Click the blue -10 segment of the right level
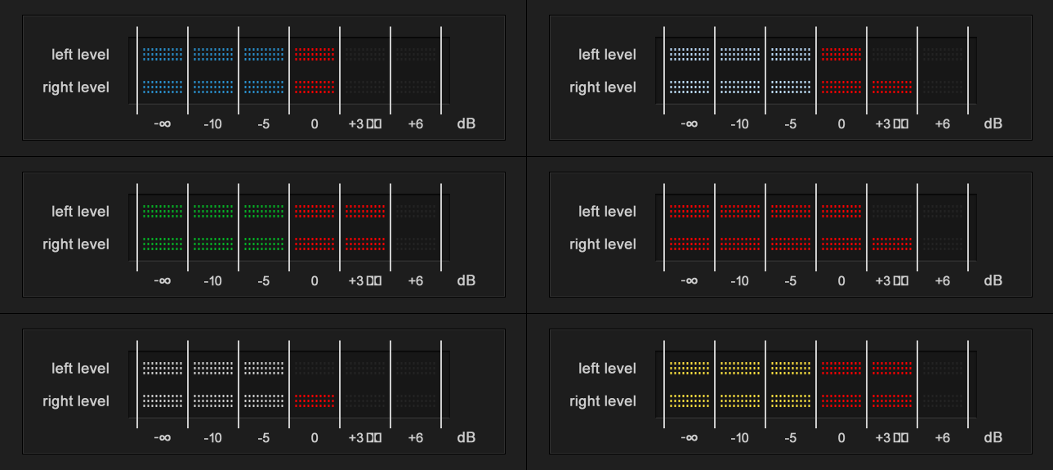The image size is (1053, 470). (x=213, y=87)
